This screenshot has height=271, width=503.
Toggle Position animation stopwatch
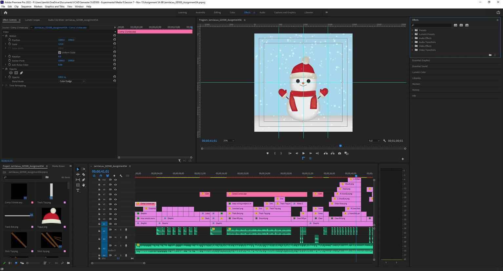tap(10, 40)
